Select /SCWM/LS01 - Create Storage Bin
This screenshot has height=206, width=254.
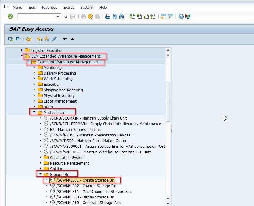coord(86,180)
